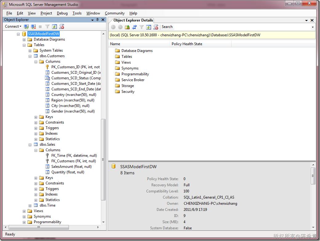Select the Object Explorer Details tab
Image resolution: width=320 pixels, height=241 pixels.
(133, 20)
